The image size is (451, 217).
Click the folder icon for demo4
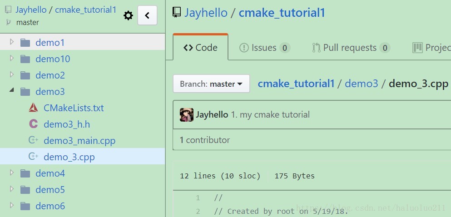coord(25,173)
